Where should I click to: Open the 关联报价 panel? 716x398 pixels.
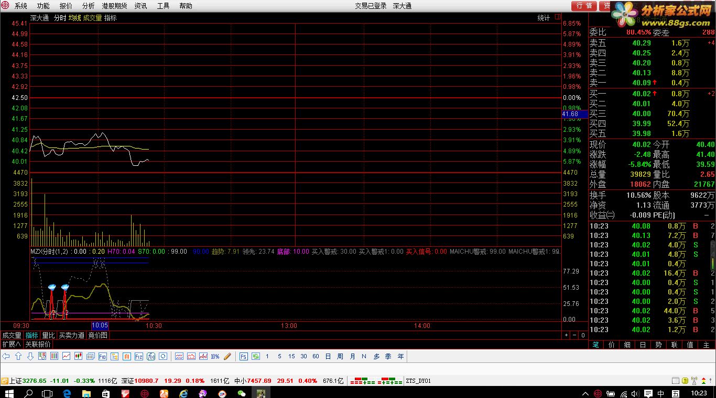click(x=38, y=344)
